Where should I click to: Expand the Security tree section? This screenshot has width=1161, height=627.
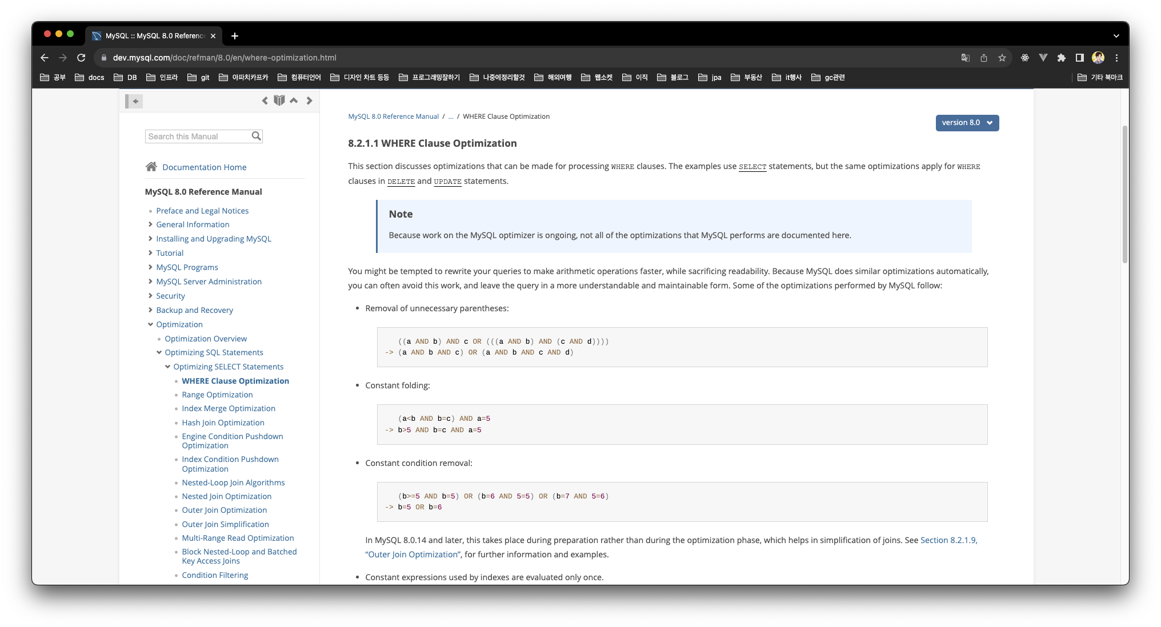(x=150, y=296)
